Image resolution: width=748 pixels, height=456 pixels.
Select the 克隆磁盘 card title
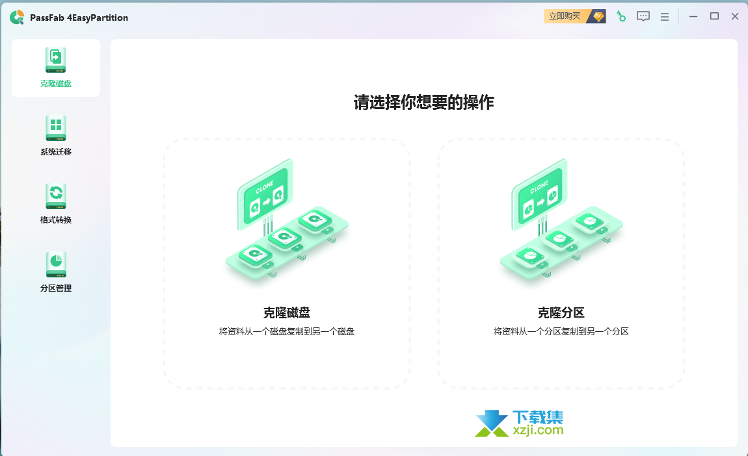coord(287,312)
